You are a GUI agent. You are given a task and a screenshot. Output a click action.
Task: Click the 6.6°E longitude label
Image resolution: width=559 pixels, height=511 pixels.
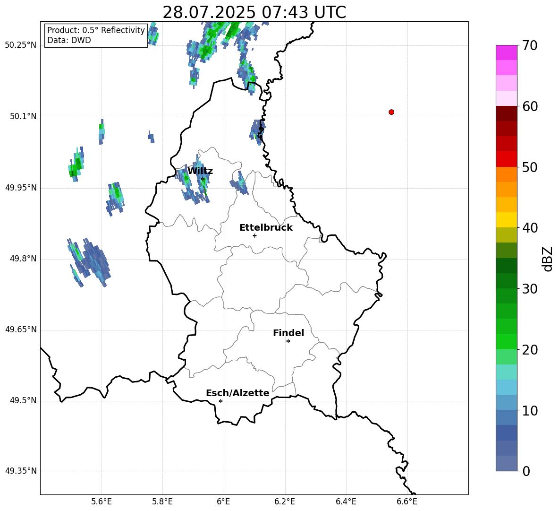[x=407, y=502]
